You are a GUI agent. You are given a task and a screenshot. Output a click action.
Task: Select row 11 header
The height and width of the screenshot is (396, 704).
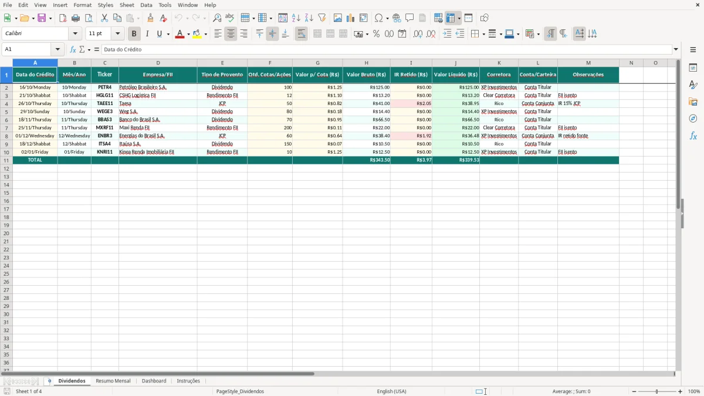6,160
